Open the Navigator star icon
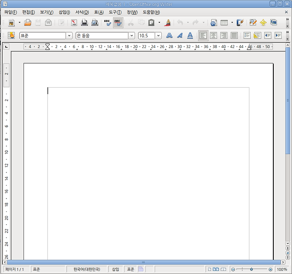 click(263, 23)
